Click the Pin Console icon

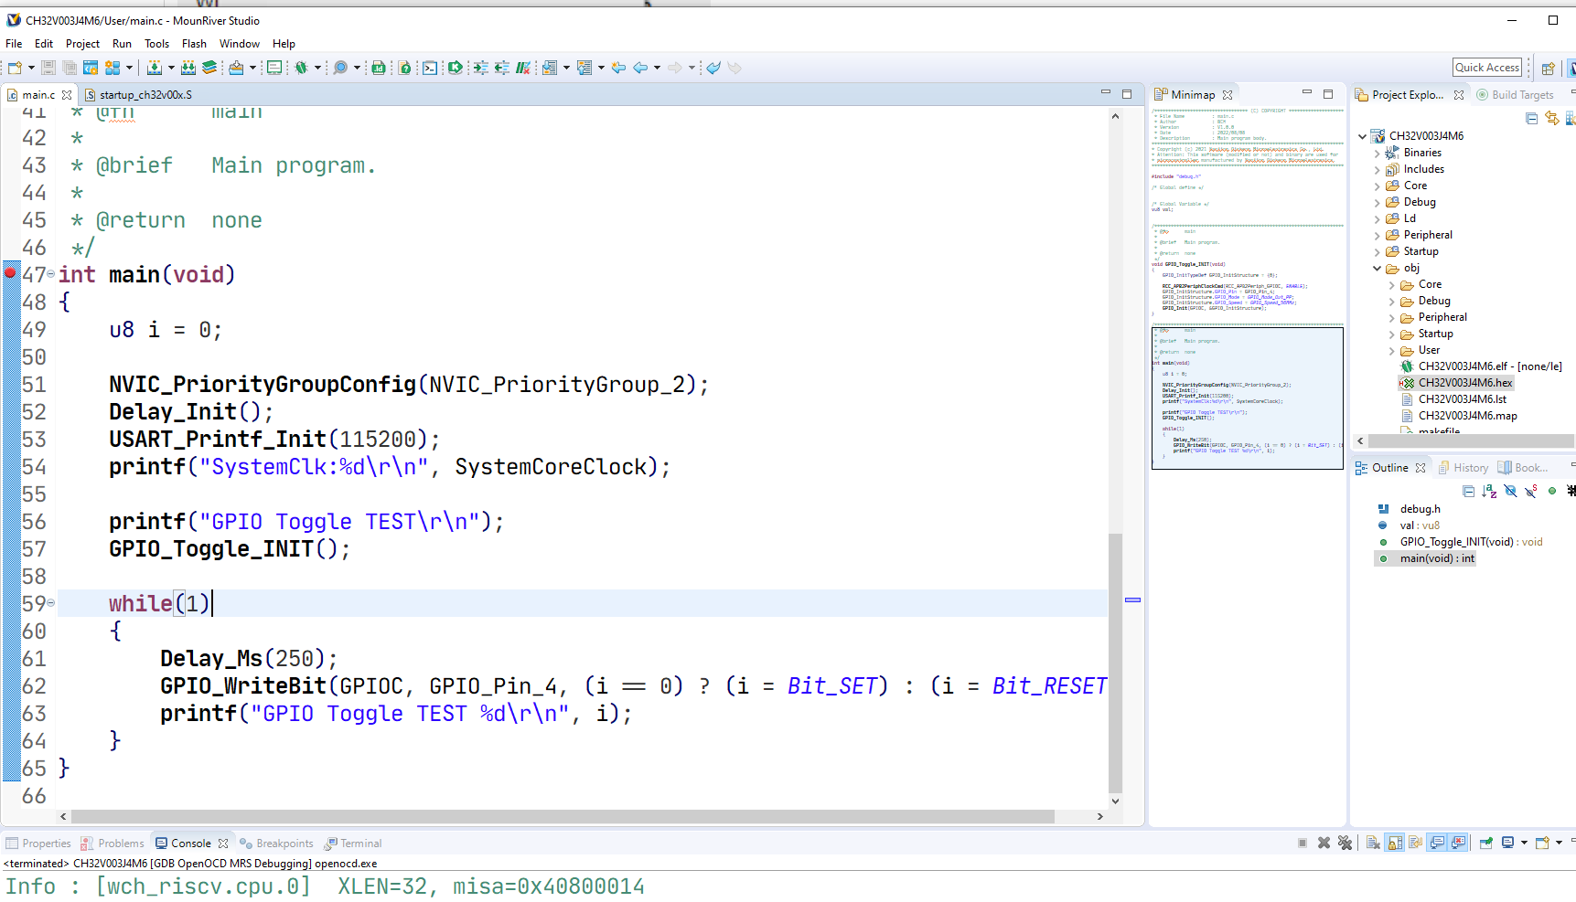pyautogui.click(x=1486, y=843)
